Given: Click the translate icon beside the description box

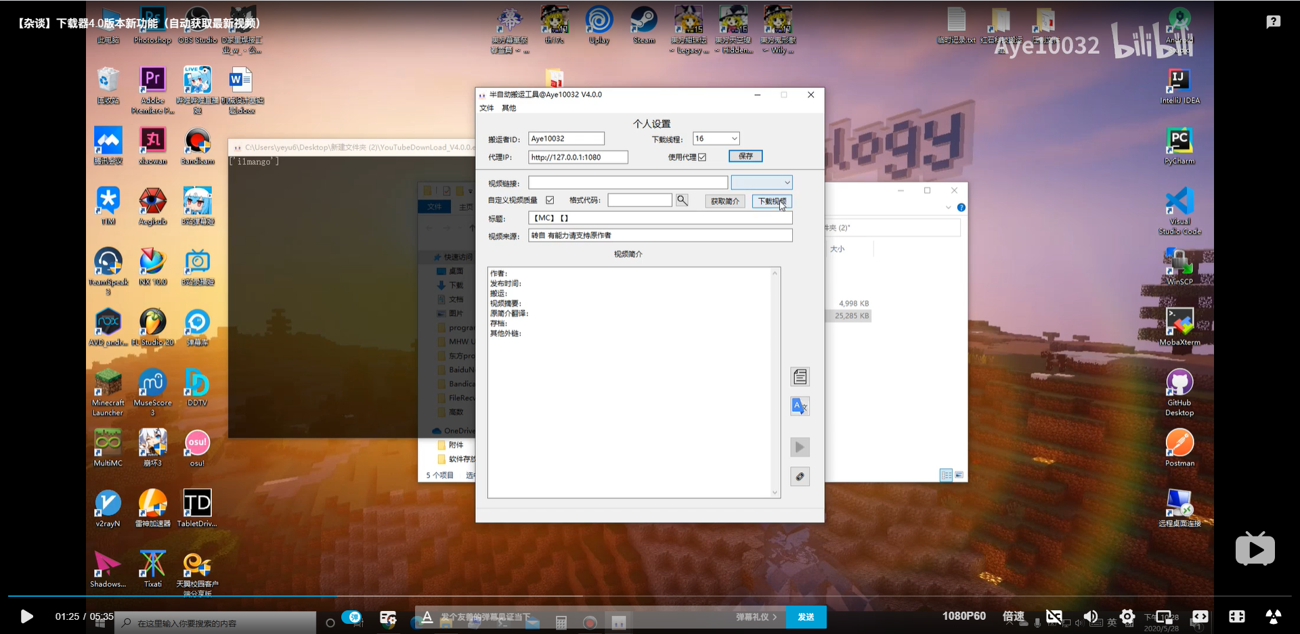Looking at the screenshot, I should (800, 406).
